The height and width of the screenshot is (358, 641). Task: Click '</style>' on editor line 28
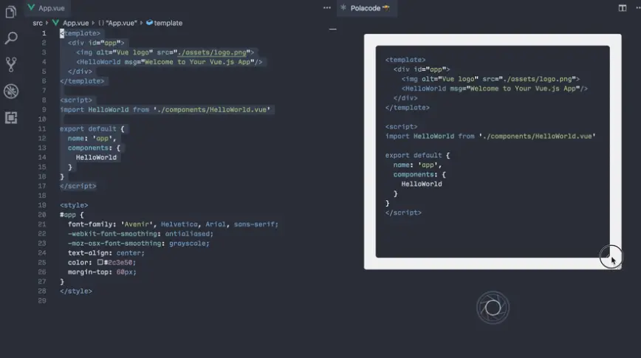[x=76, y=291]
